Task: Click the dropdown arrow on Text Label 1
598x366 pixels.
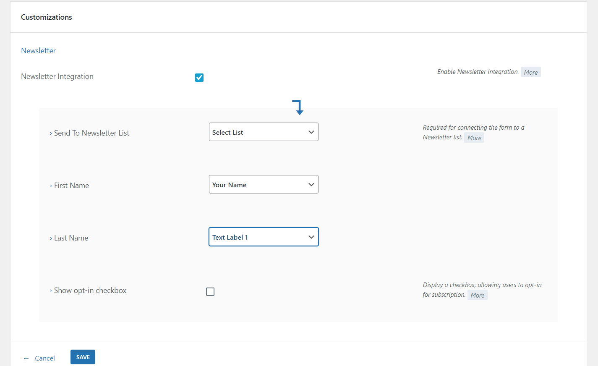Action: (311, 237)
